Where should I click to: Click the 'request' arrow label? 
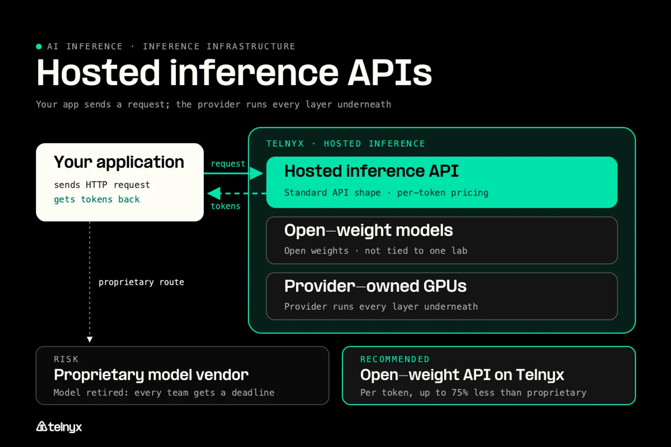coord(228,164)
